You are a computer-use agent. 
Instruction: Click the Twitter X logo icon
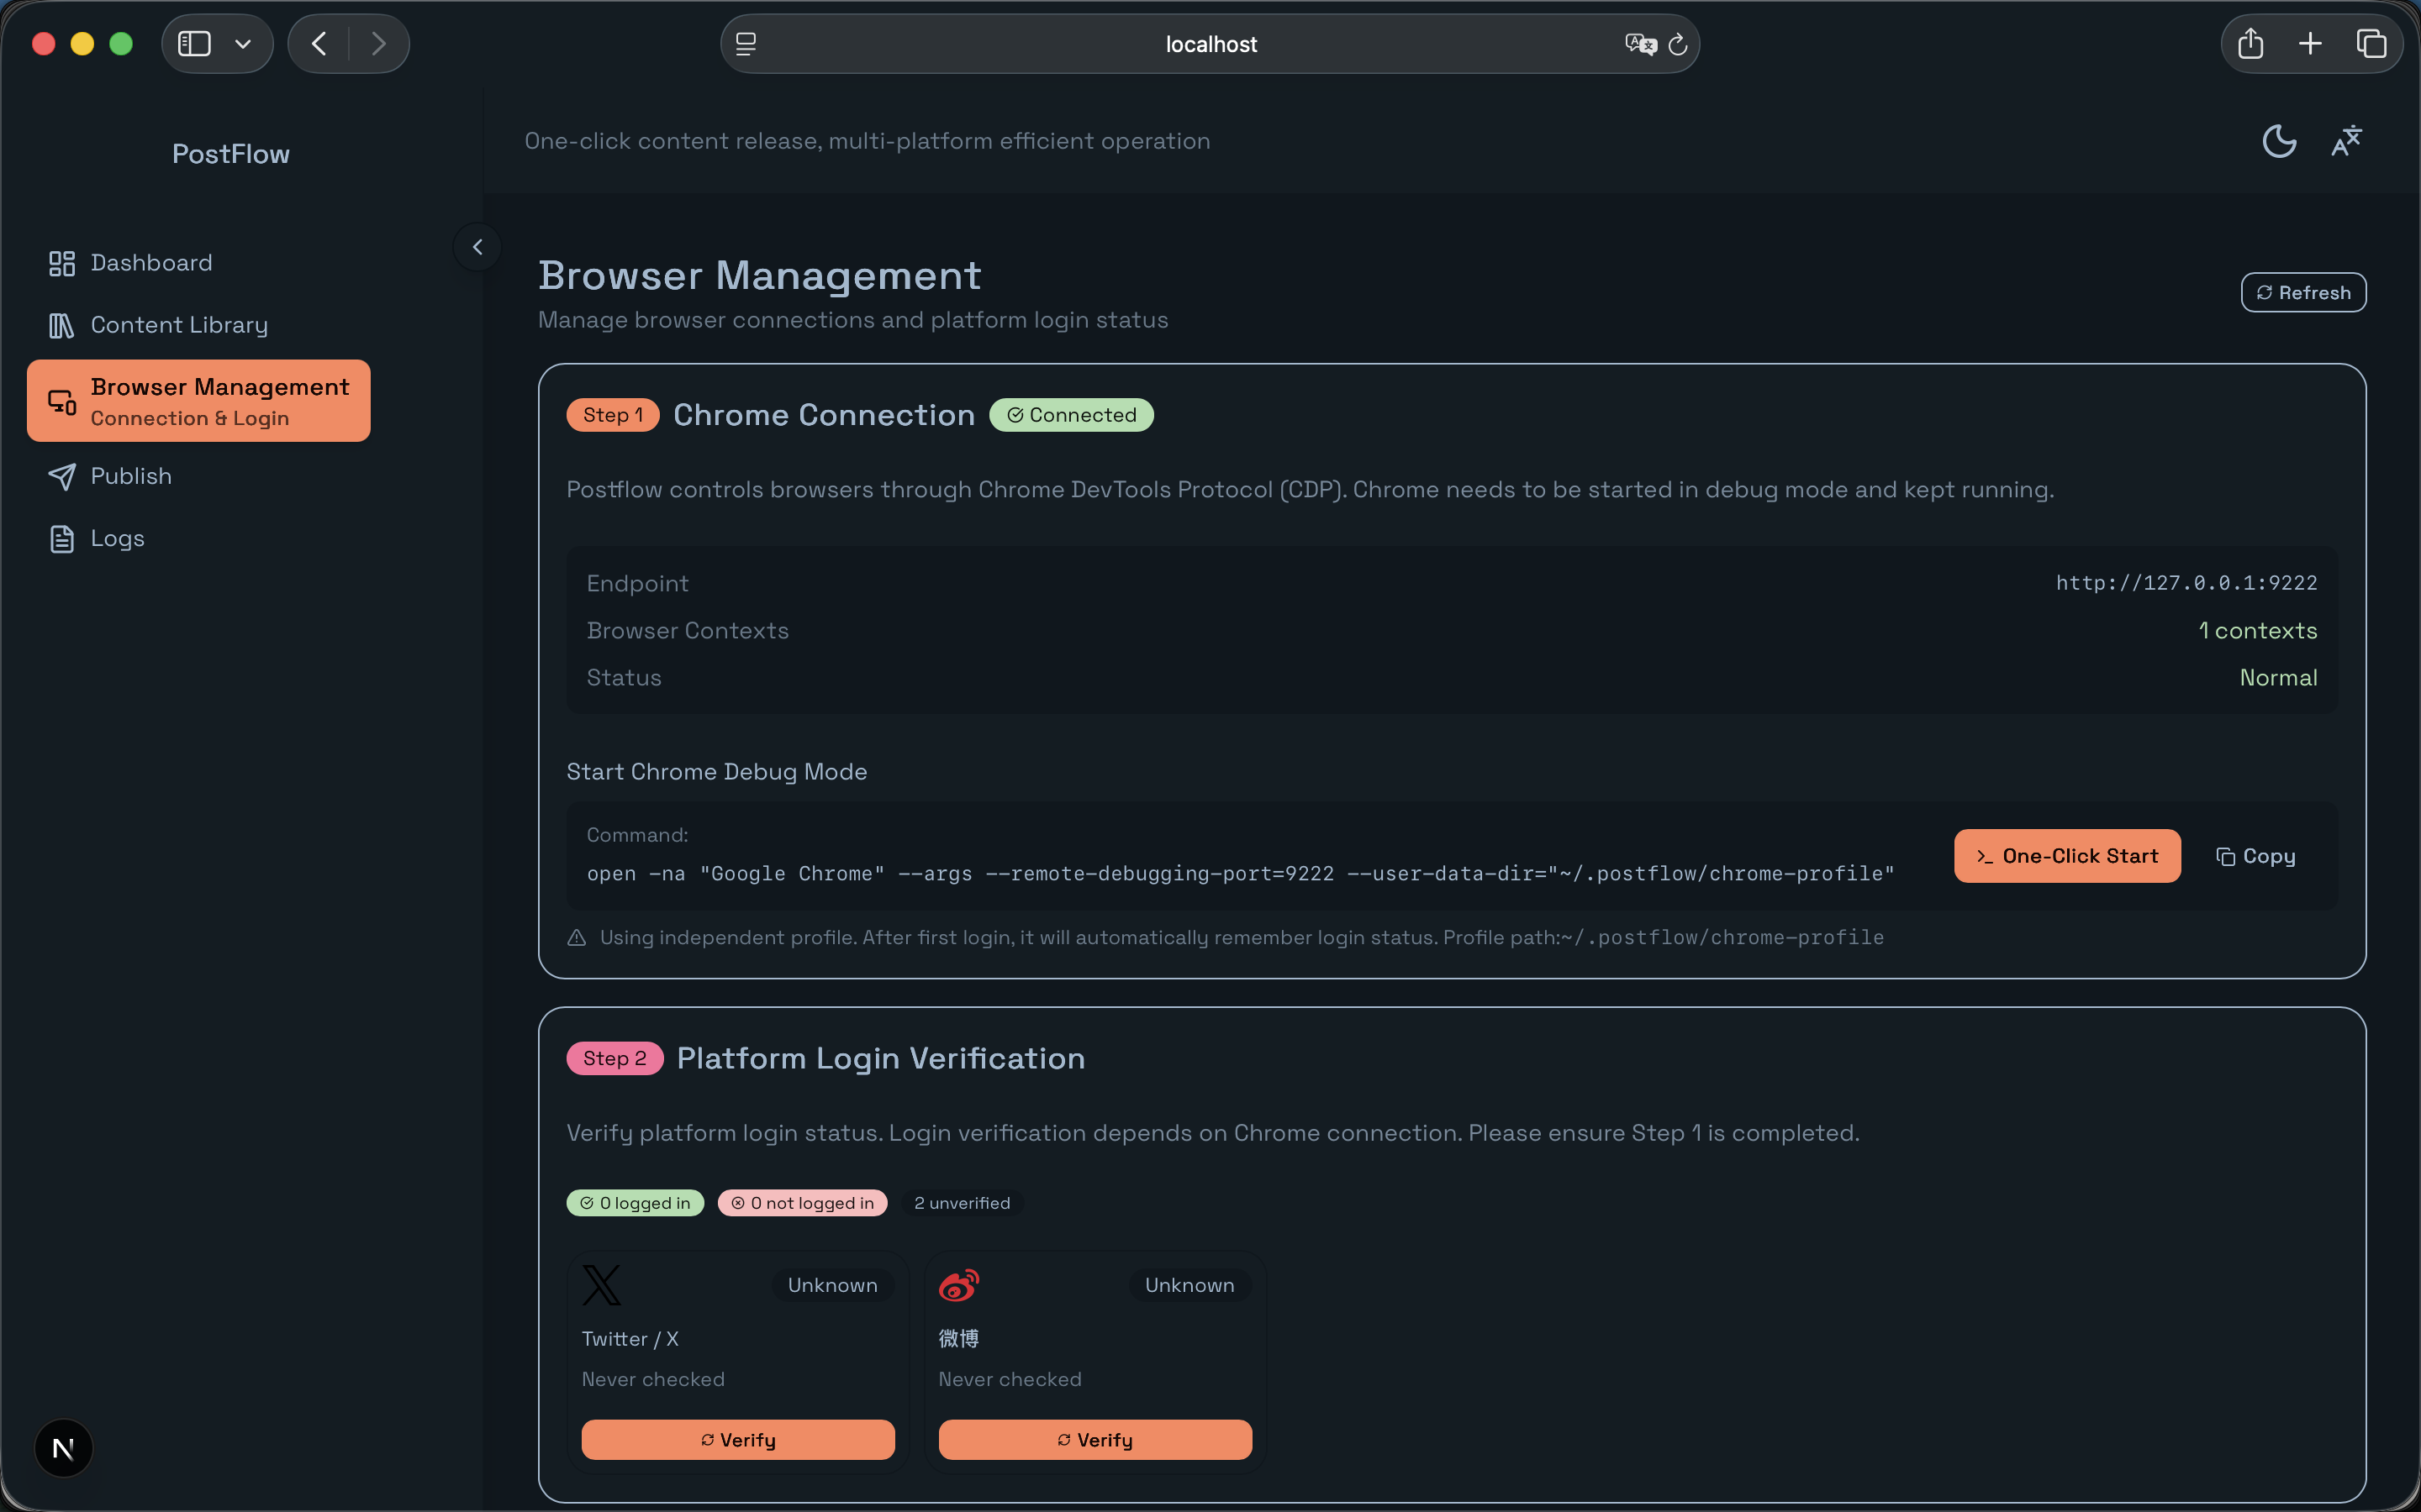601,1285
